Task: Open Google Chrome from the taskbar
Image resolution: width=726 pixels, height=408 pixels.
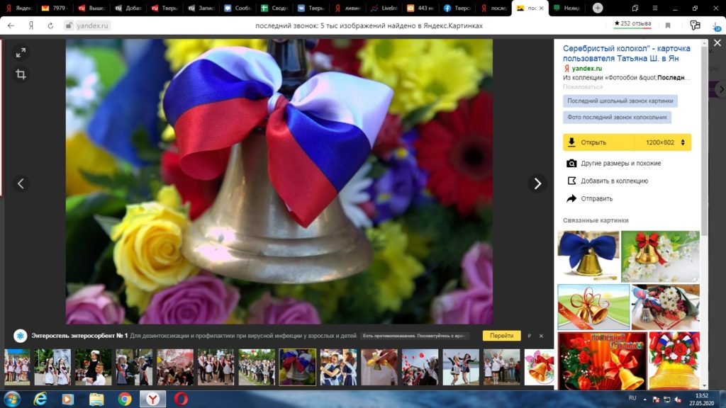Action: click(x=124, y=399)
